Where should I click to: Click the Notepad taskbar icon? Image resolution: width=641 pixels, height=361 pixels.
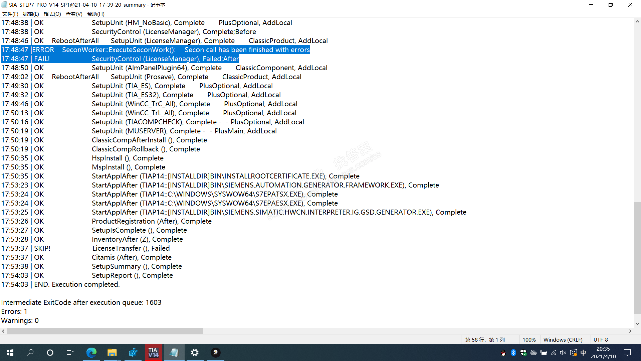point(174,353)
